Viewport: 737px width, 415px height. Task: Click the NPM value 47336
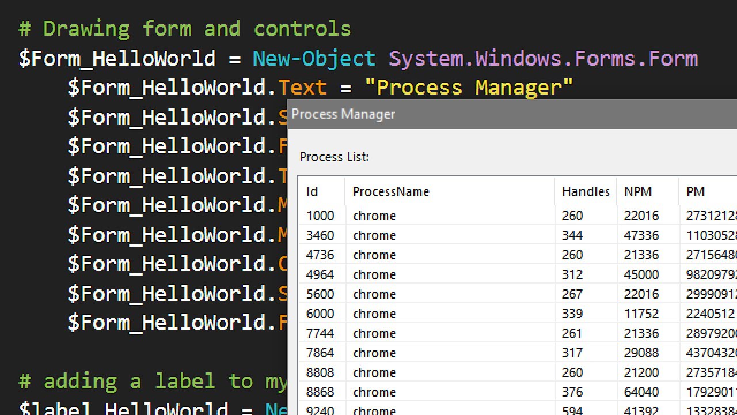(641, 235)
